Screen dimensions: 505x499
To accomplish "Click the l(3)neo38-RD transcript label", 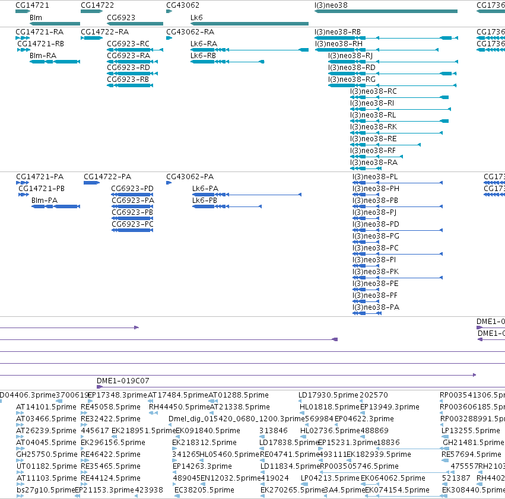I will click(352, 68).
